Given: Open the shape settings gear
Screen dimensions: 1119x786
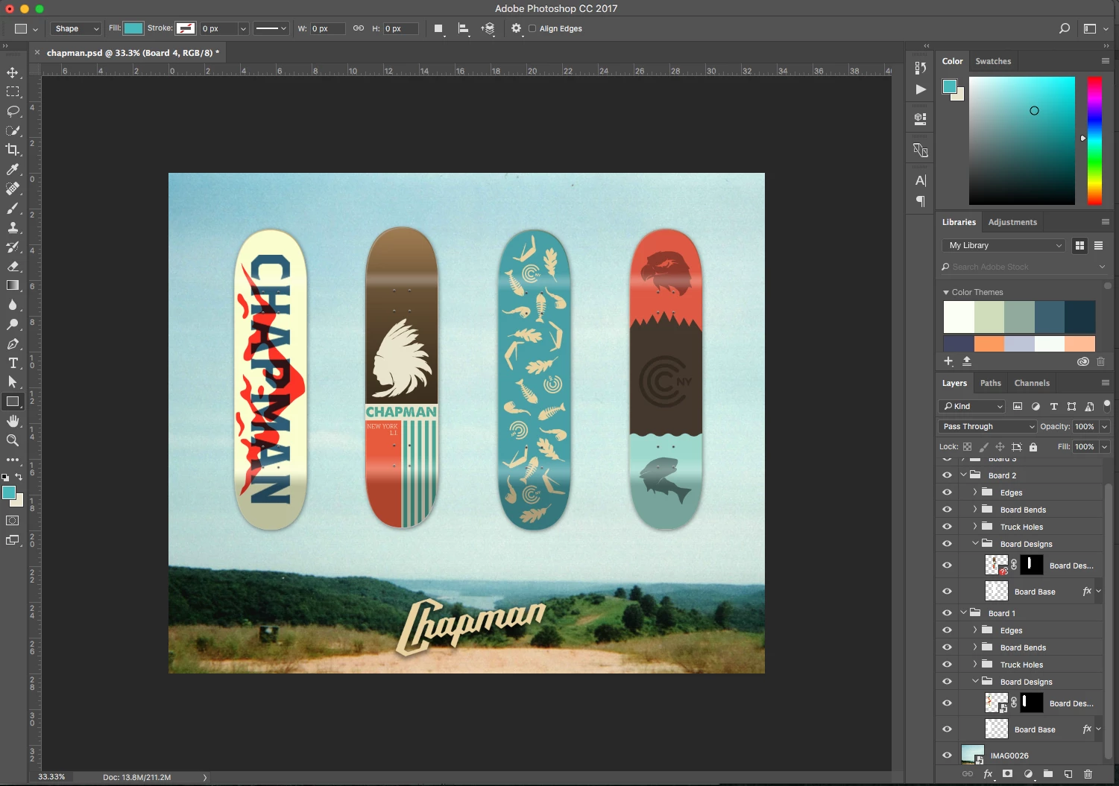Looking at the screenshot, I should point(516,28).
